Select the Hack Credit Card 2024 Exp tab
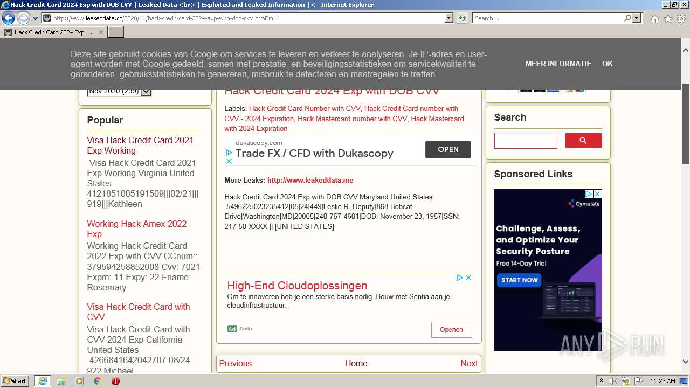The width and height of the screenshot is (690, 388). point(54,32)
